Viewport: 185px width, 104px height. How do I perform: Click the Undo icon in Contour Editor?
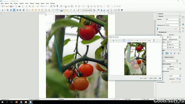click(141, 40)
